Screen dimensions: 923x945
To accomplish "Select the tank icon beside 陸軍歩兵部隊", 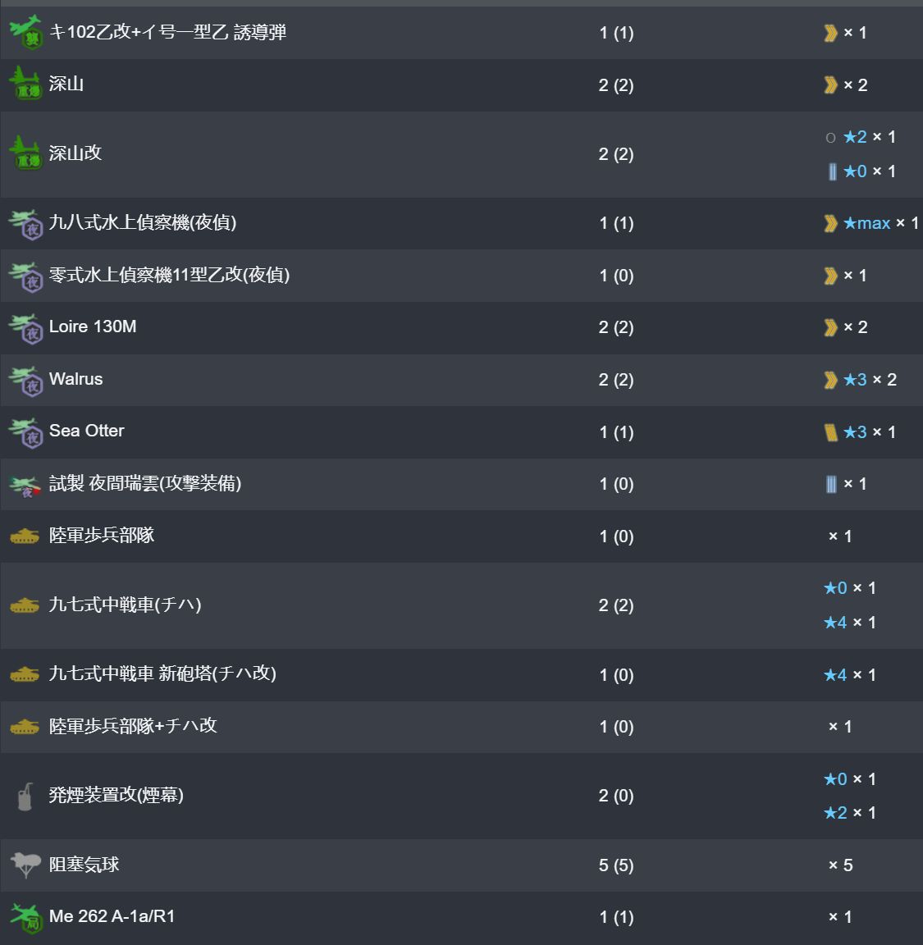I will [25, 536].
